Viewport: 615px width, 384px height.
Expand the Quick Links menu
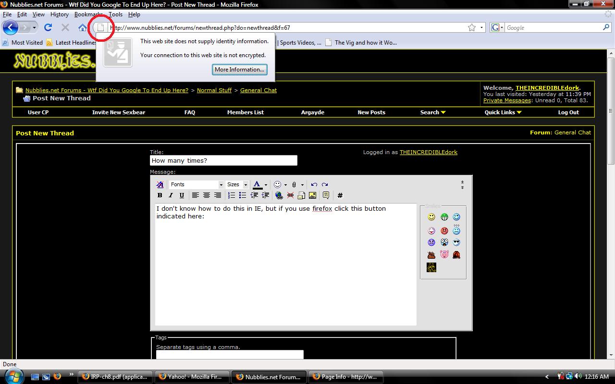[x=503, y=112]
